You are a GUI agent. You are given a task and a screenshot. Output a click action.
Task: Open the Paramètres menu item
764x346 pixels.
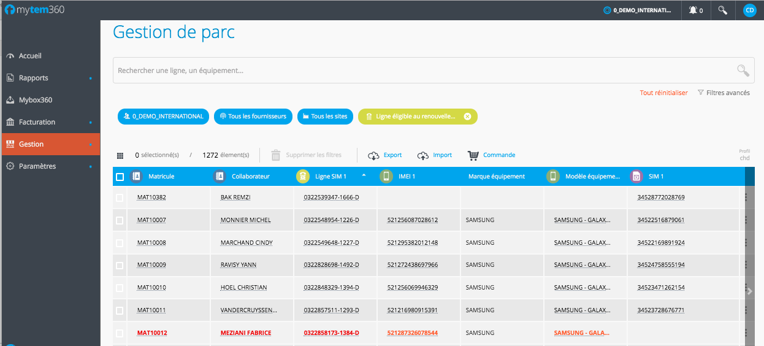point(50,166)
